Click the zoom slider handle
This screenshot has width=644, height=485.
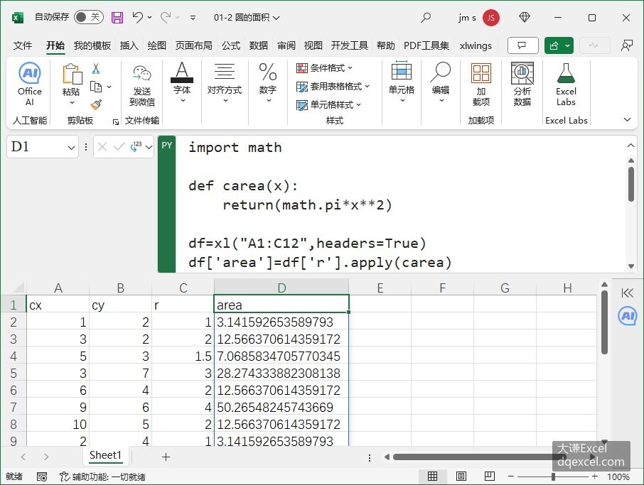pos(553,476)
